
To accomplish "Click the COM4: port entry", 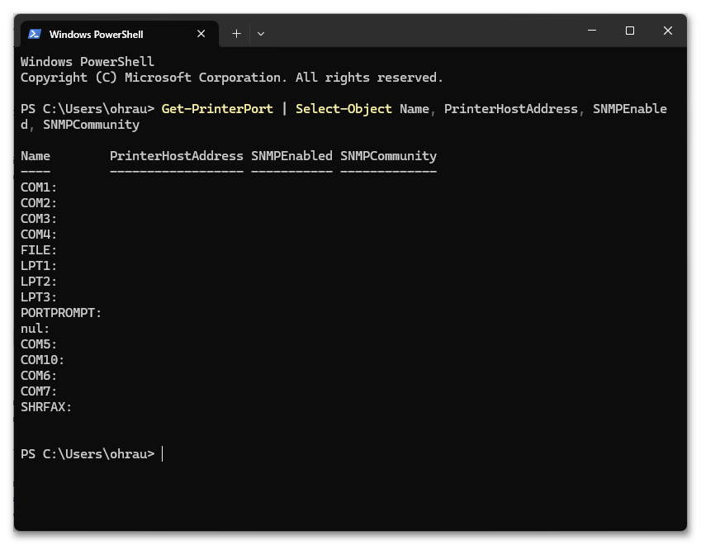I will pyautogui.click(x=39, y=235).
